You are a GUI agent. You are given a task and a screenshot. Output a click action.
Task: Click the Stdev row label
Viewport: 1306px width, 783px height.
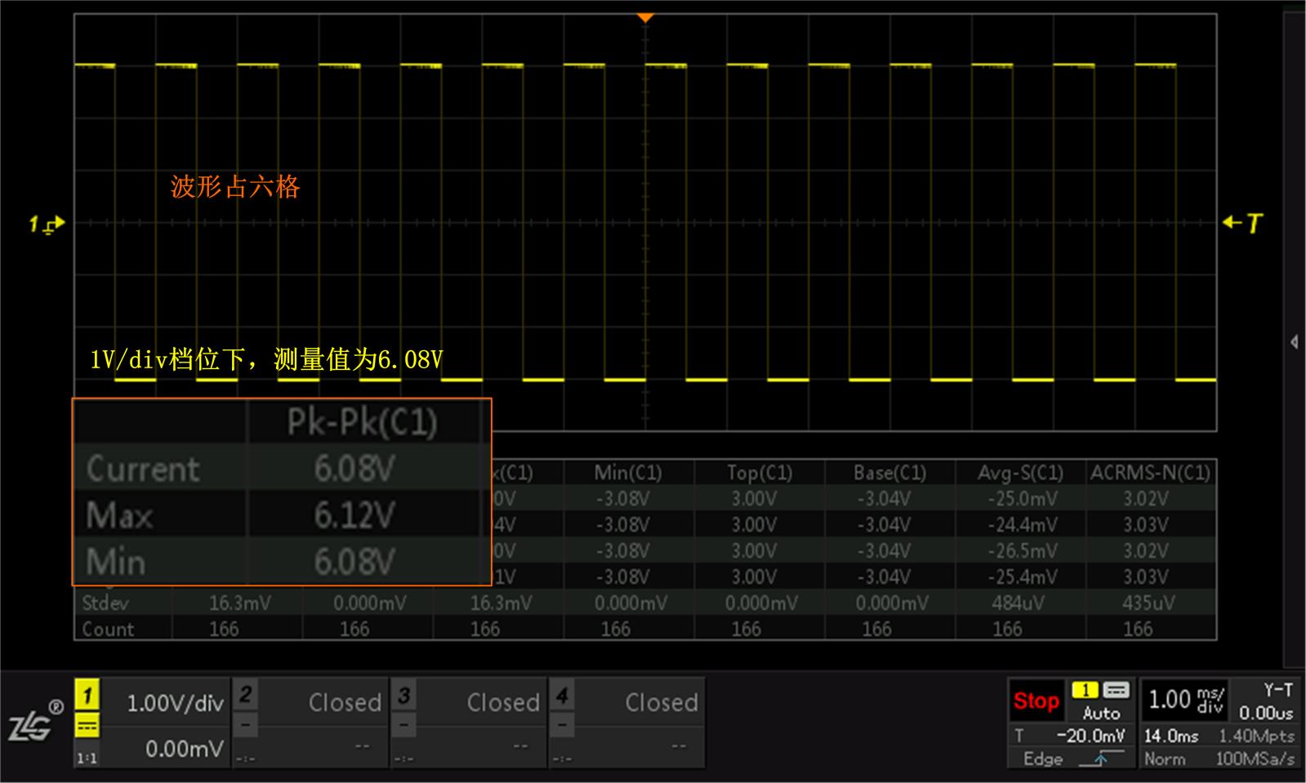click(x=105, y=603)
